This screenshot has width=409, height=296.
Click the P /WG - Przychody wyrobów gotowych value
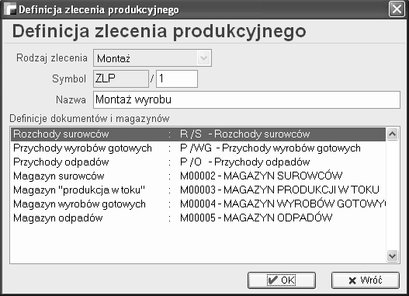click(x=270, y=148)
